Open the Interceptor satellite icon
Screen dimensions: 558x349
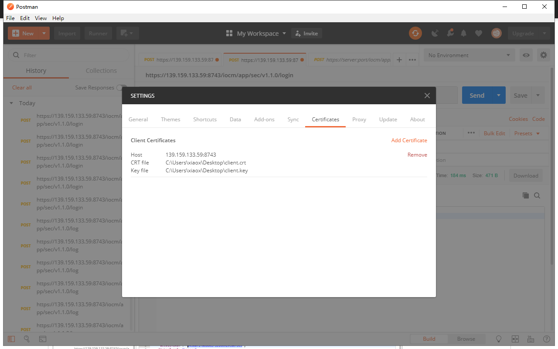[x=435, y=33]
